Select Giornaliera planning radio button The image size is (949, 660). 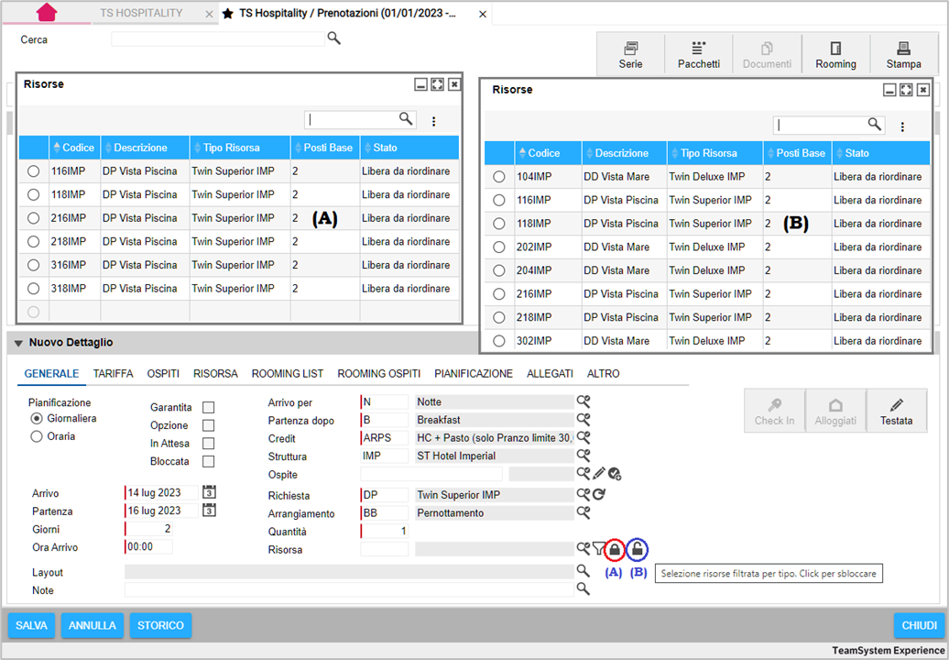point(37,418)
